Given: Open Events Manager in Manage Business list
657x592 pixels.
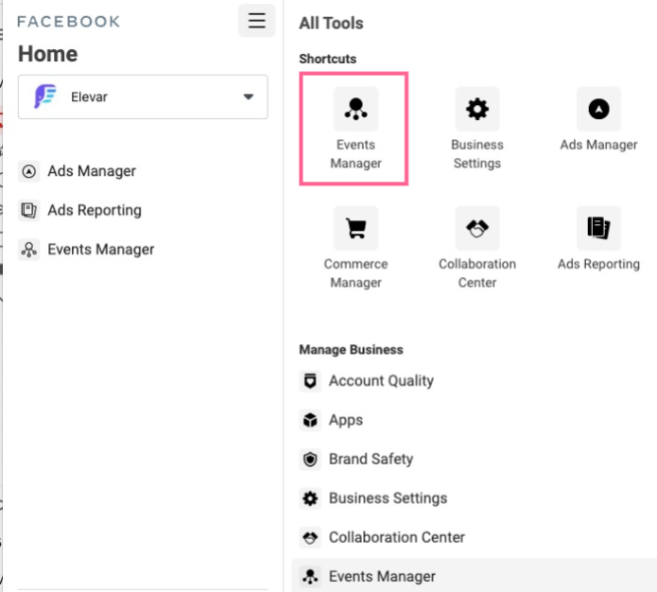Looking at the screenshot, I should pos(382,577).
